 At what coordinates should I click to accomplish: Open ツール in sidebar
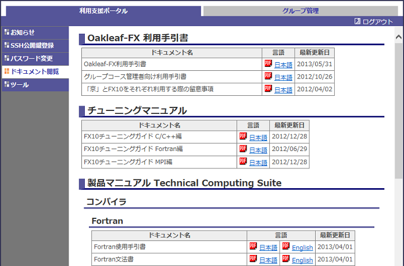pyautogui.click(x=35, y=85)
